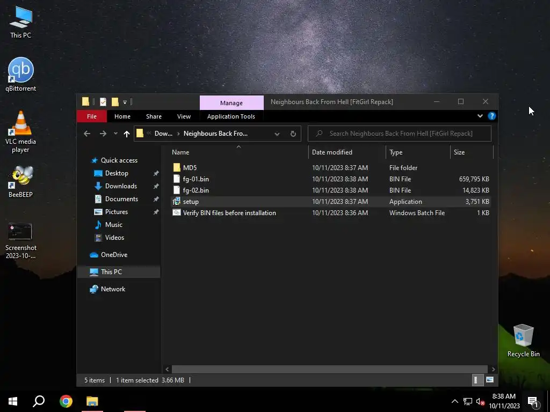Expand the address bar history dropdown
Image resolution: width=550 pixels, height=412 pixels.
coord(277,134)
